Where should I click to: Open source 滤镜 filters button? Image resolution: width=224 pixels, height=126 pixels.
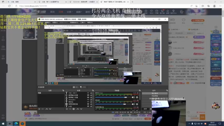[x=83, y=87]
